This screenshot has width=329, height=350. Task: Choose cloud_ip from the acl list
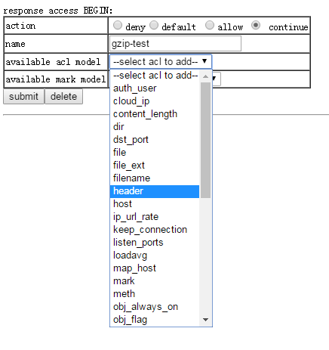click(155, 101)
